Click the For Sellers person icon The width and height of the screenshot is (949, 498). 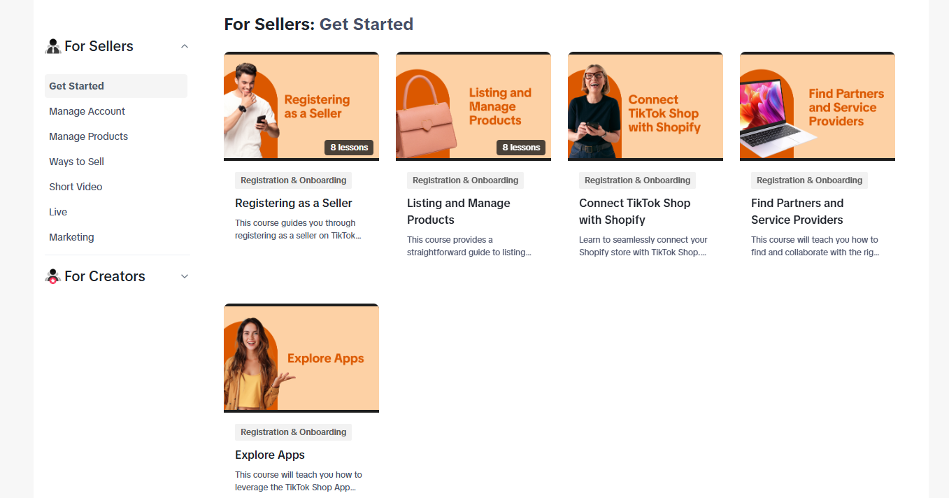53,46
